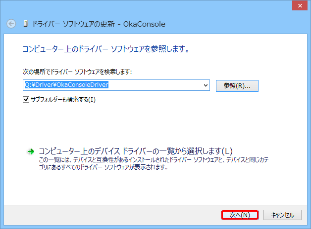This screenshot has height=229, width=311.
Task: Toggle the サブフォルダーも検索する checkbox
Action: click(26, 99)
